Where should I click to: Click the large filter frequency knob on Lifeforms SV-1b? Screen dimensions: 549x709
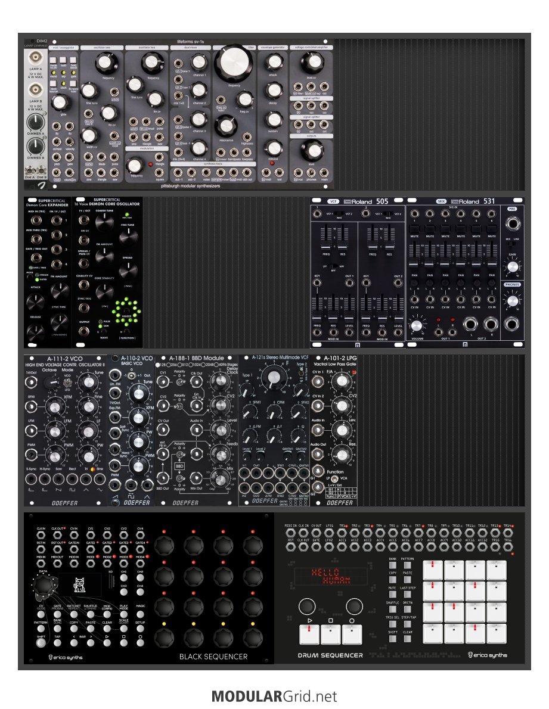[234, 63]
